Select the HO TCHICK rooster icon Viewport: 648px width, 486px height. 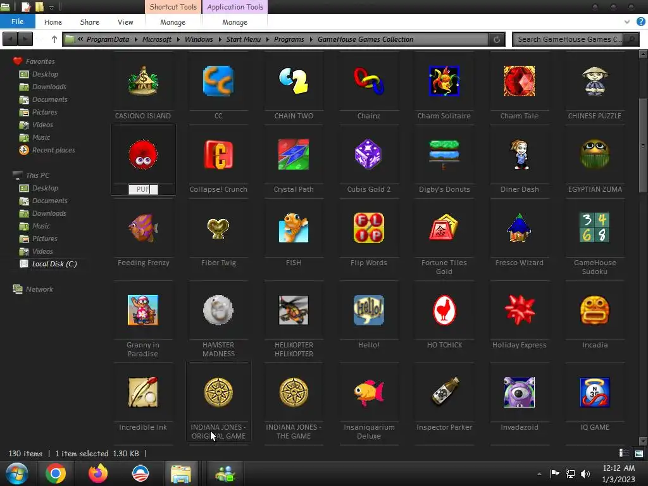tap(444, 310)
